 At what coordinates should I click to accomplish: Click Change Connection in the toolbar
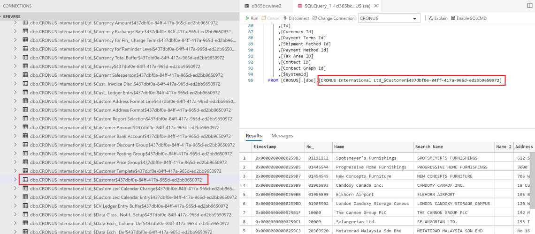tap(333, 18)
